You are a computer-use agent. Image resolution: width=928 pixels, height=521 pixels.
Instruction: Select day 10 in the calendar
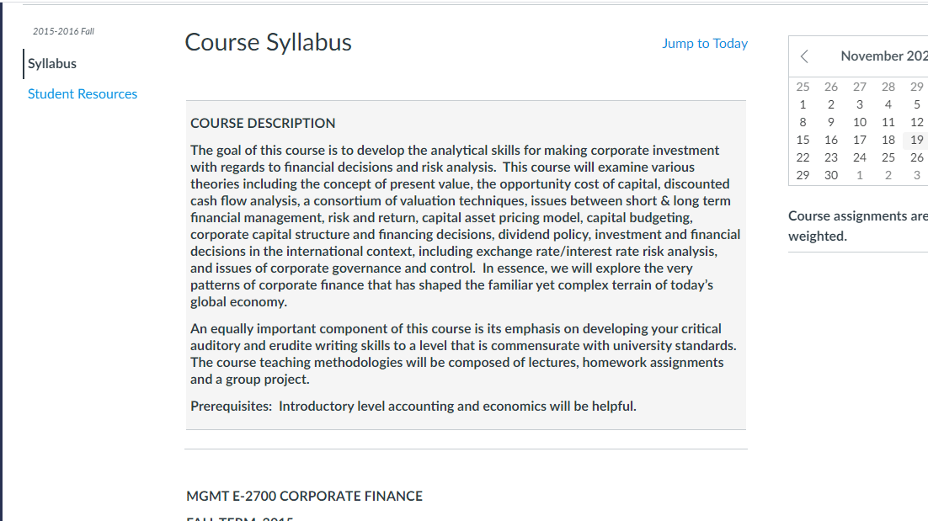[x=860, y=122]
